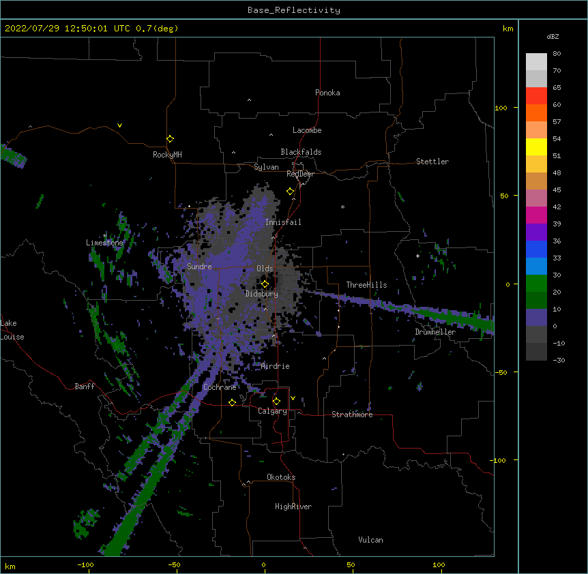Screen dimensions: 588x574
Task: Select the pink 45-42 dBZ legend swatch
Action: (536, 198)
